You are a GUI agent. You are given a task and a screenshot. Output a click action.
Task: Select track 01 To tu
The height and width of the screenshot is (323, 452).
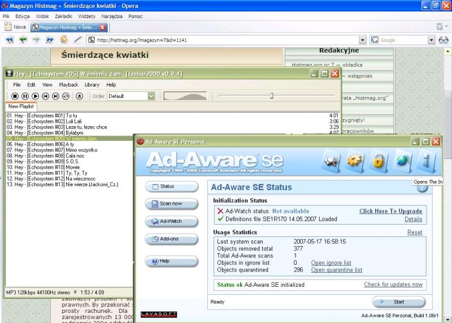pyautogui.click(x=172, y=115)
